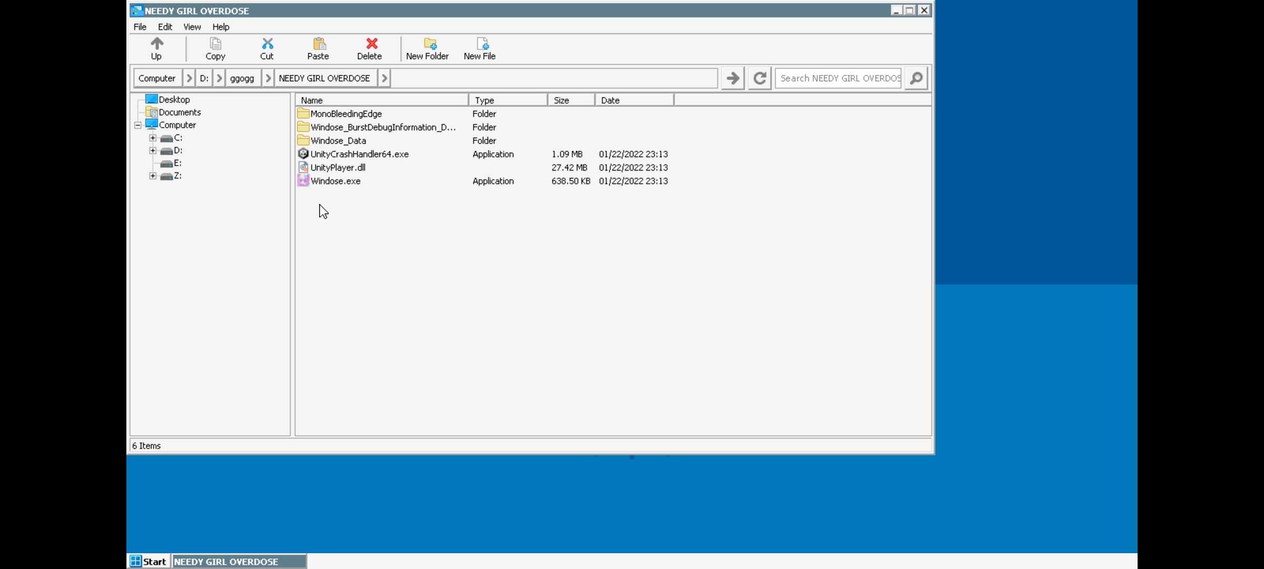Click the go arrow next to address bar
1264x569 pixels.
pos(733,79)
